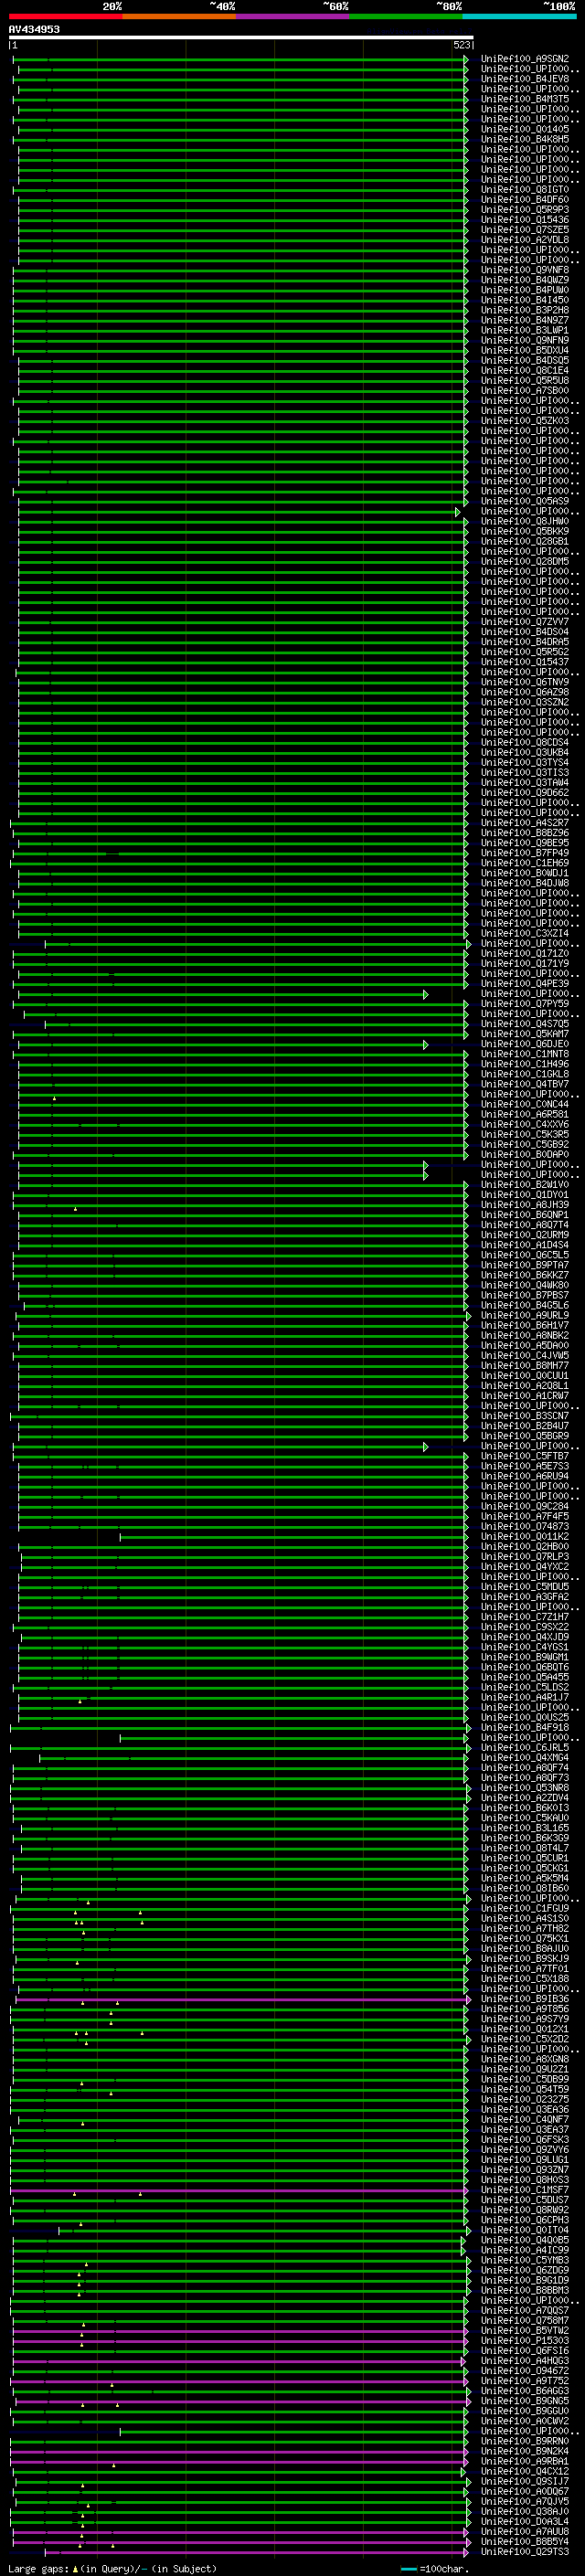This screenshot has height=2576, width=585.
Task: Click hit UniRef100_A4IC99
Action: pyautogui.click(x=525, y=2250)
